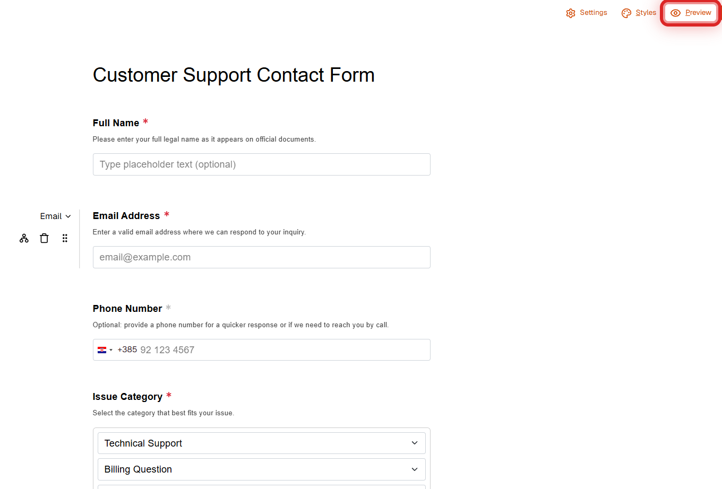Open the phone country flag selector

(105, 350)
